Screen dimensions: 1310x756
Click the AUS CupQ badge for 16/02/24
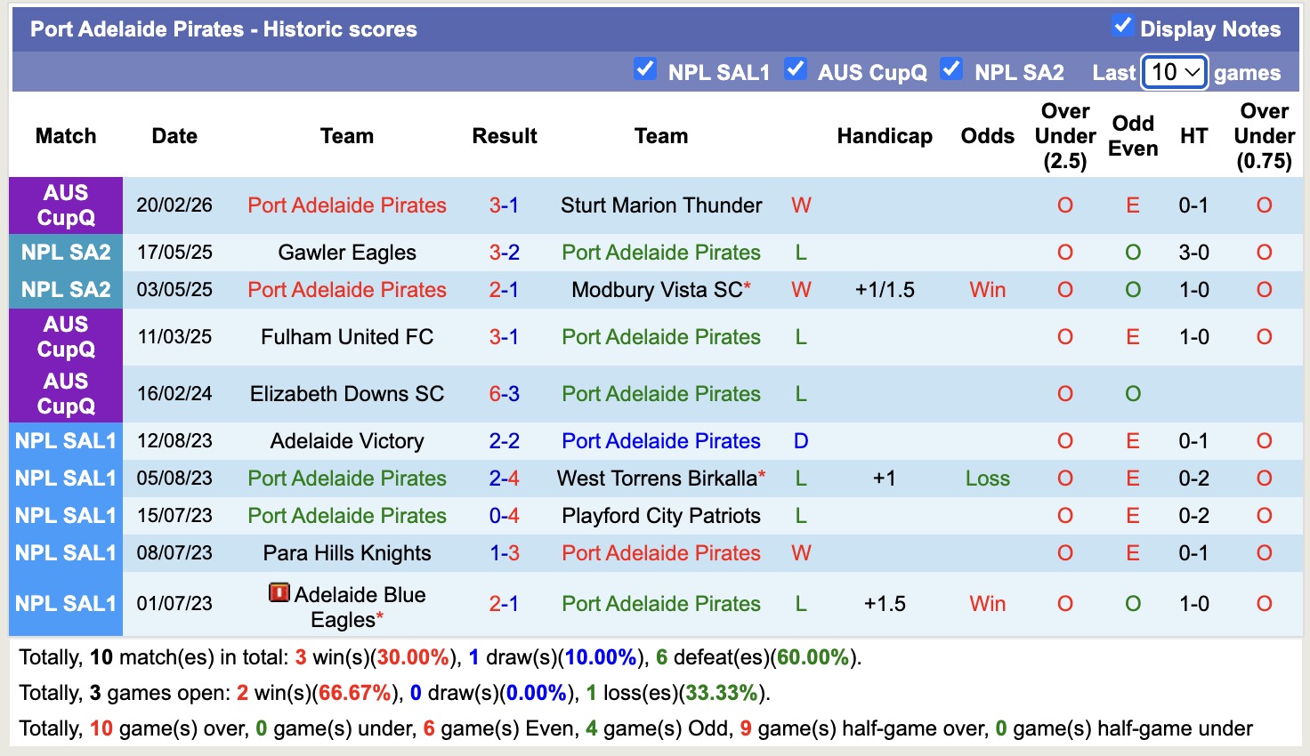pos(65,394)
